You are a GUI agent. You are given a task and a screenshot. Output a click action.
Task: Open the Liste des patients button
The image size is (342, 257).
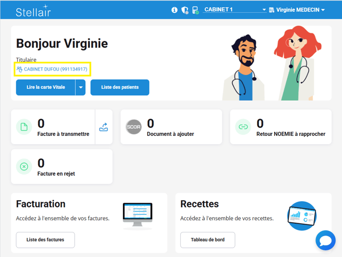click(x=120, y=87)
